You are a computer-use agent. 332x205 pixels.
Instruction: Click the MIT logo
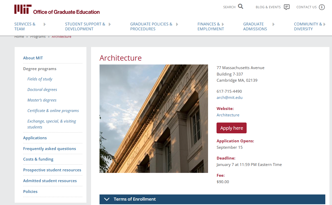(x=23, y=9)
